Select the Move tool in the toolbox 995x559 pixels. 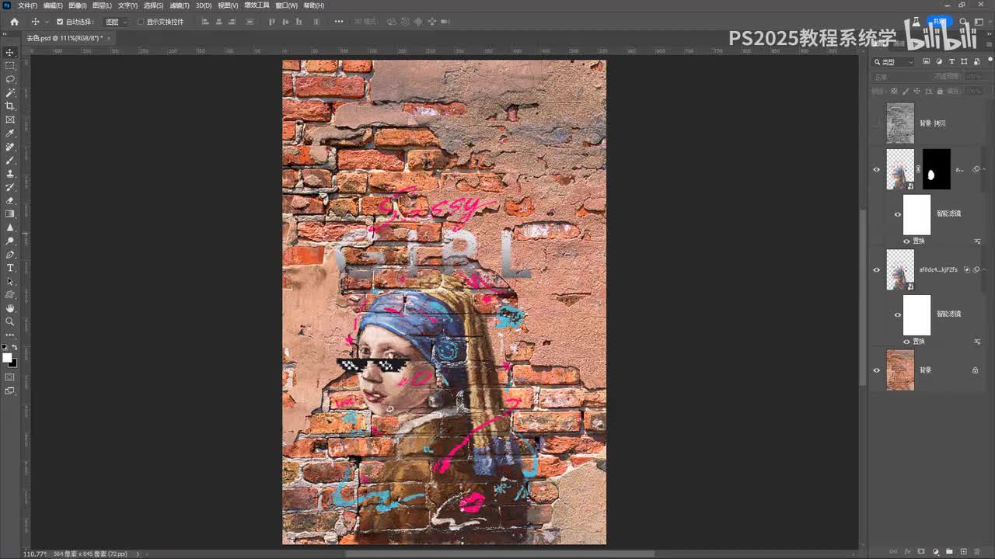10,52
